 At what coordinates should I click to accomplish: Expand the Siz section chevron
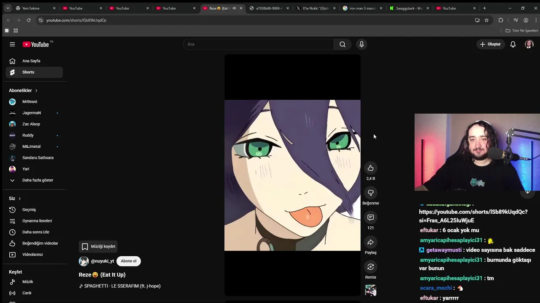click(19, 199)
